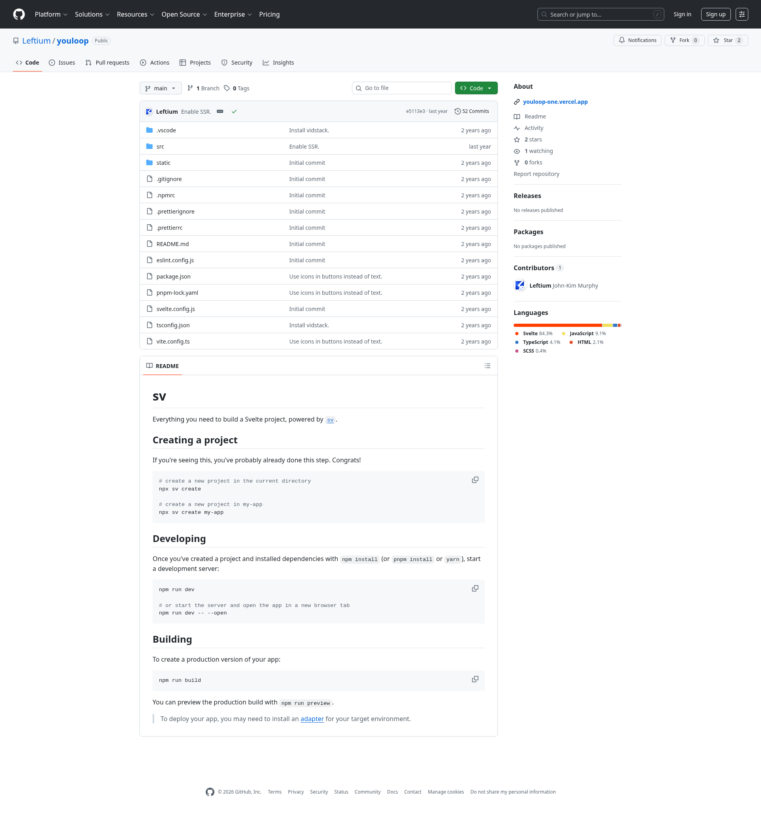Click the commit status green checkmark
The width and height of the screenshot is (761, 813).
click(x=234, y=112)
